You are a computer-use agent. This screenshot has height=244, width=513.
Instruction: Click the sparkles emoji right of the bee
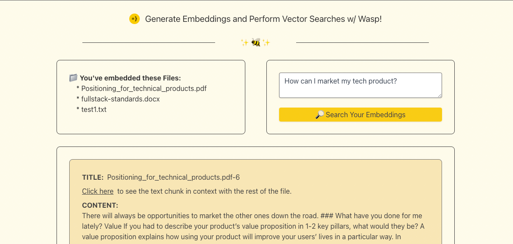pos(266,42)
